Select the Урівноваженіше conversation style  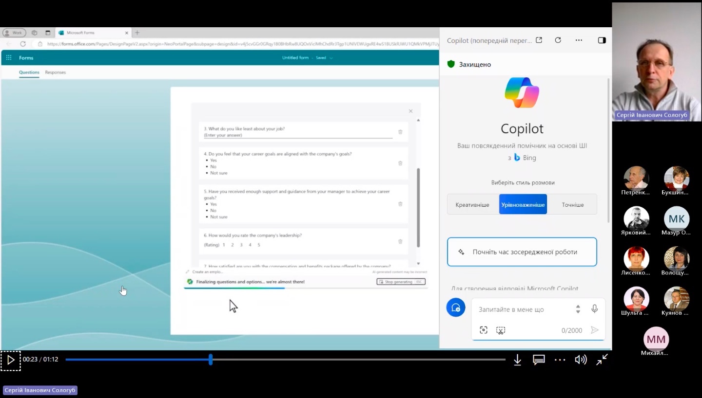click(x=523, y=204)
